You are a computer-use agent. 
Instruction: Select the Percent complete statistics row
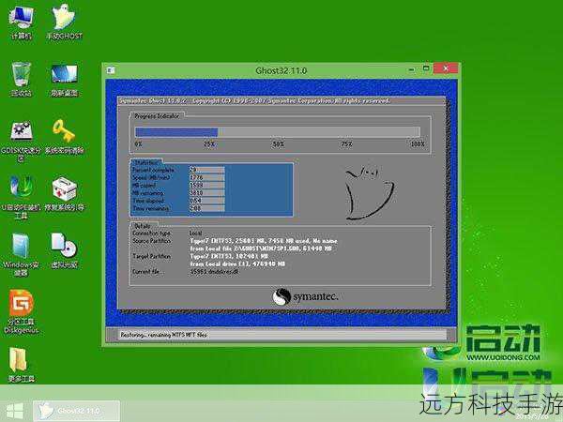[178, 170]
